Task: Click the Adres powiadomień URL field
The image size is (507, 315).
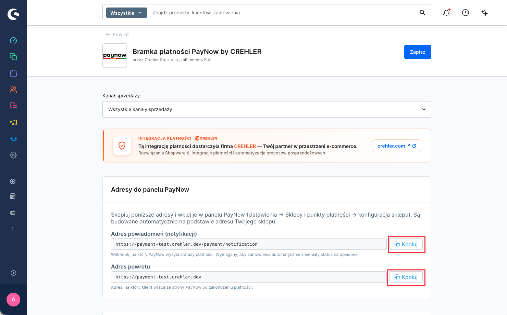Action: click(249, 244)
